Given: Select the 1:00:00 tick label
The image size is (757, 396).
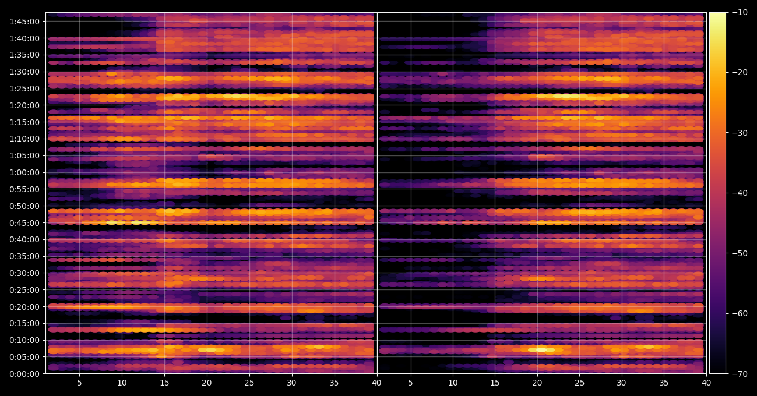Looking at the screenshot, I should tap(25, 172).
